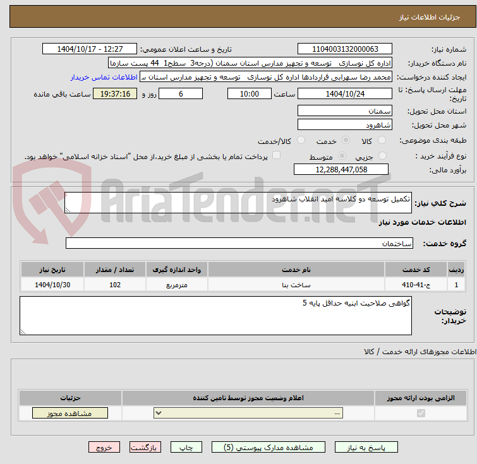Choose متوسط purchase process radio
Screen dimensions: 477x464
click(342, 156)
